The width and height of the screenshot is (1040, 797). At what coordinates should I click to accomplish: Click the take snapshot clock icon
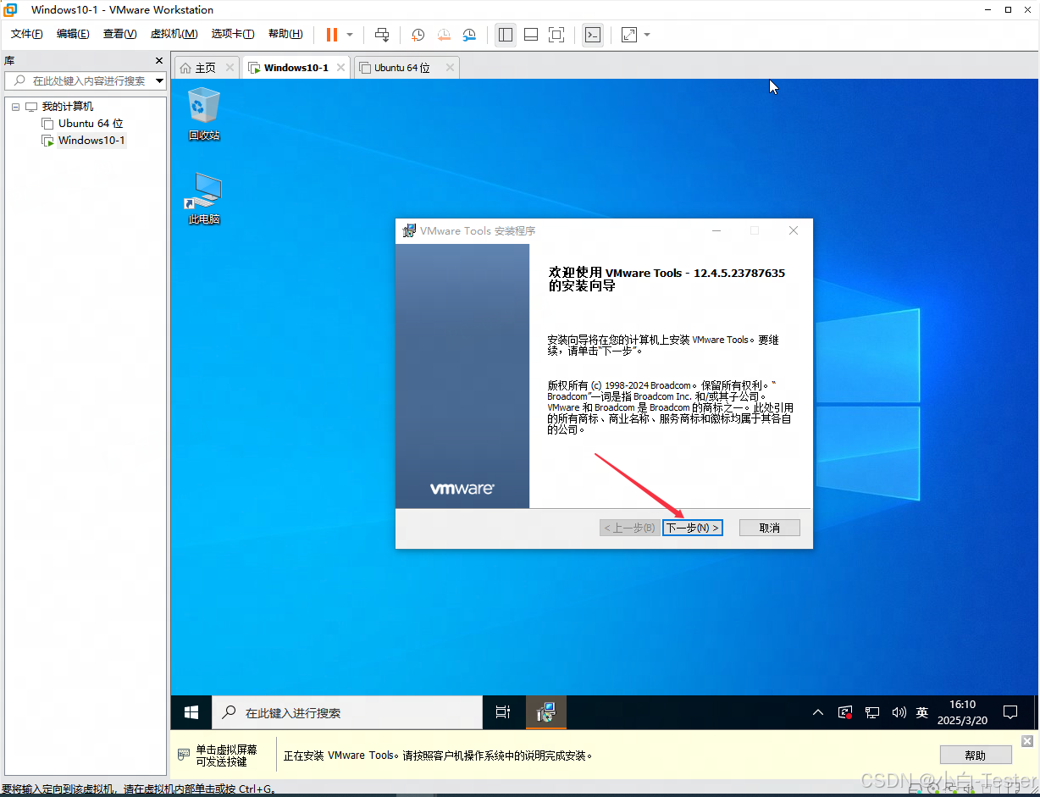418,35
